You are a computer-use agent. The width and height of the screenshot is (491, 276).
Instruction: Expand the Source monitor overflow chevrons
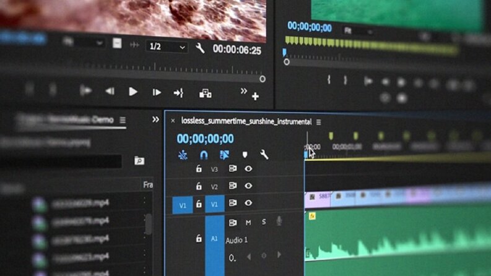pyautogui.click(x=243, y=91)
